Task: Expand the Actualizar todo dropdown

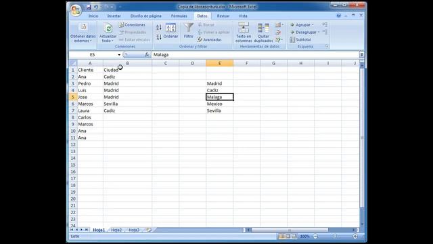Action: 112,41
